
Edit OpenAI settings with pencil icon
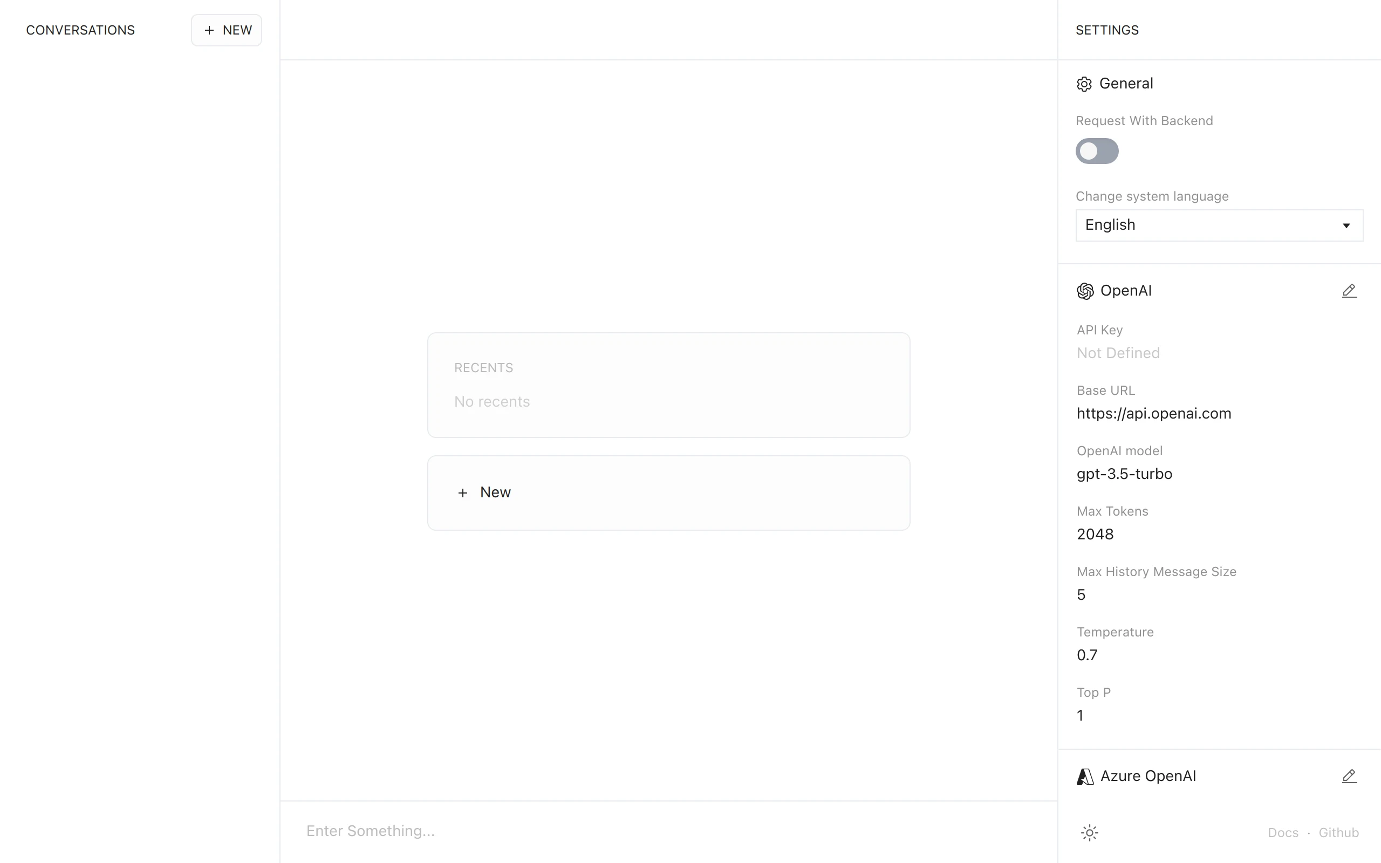(1349, 291)
